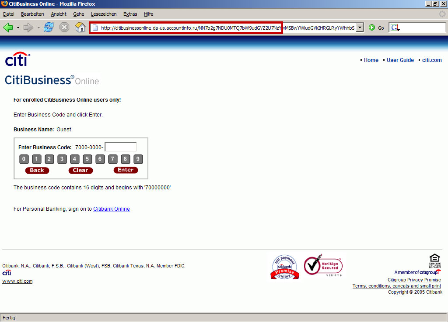Open the Lesezeichen menu
Viewport: 448px width, 322px height.
(104, 14)
